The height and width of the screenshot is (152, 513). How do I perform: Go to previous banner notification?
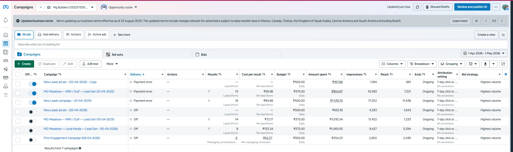pyautogui.click(x=486, y=21)
